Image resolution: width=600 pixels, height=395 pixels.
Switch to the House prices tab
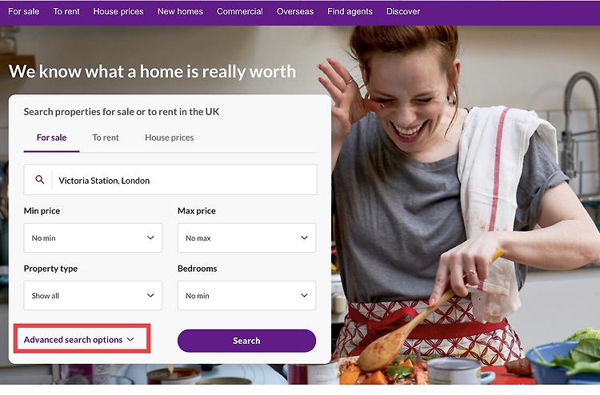click(169, 138)
